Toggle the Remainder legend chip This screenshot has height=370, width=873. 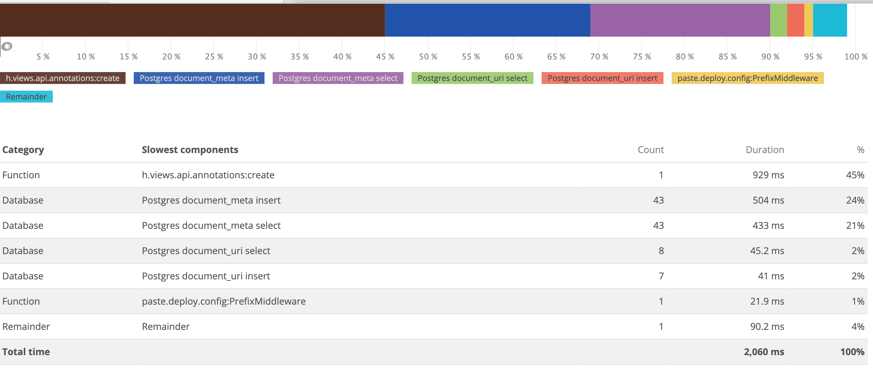[26, 97]
